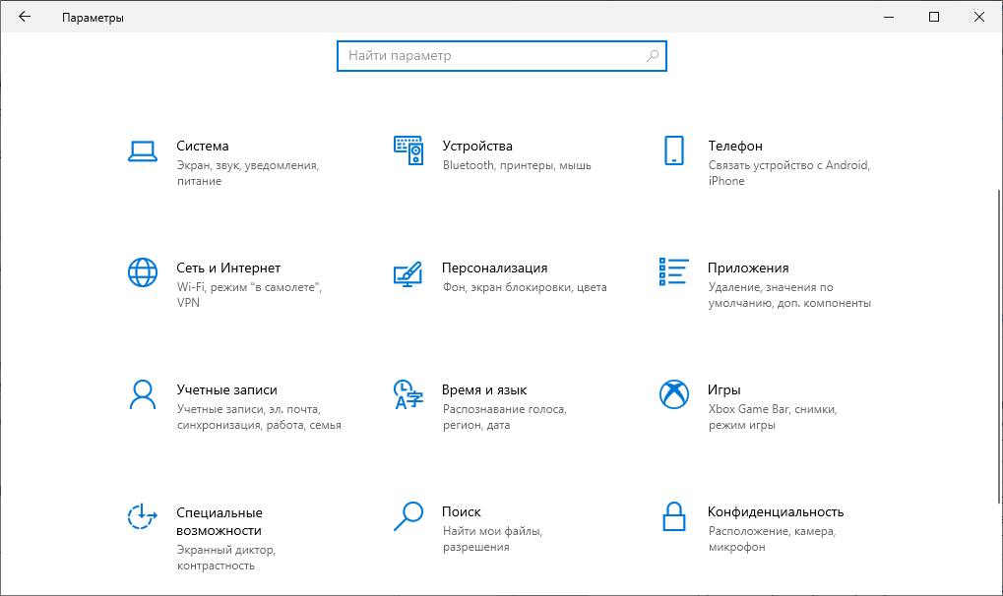Image resolution: width=1003 pixels, height=596 pixels.
Task: Open the Специальные возможности dashed clock icon
Action: [x=143, y=516]
